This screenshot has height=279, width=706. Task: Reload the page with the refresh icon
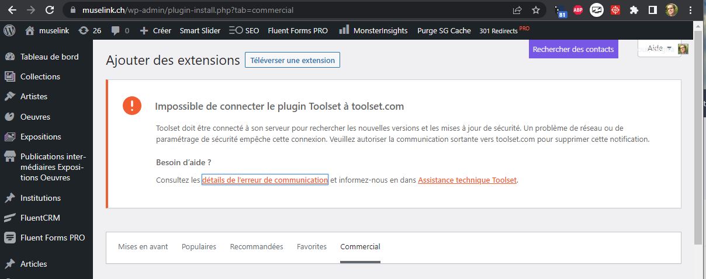point(50,10)
